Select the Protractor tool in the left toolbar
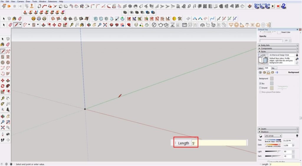 (x=3, y=104)
